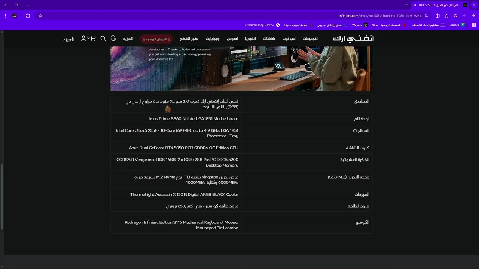Click Redragon Infiniarc Edition S116 combo text
This screenshot has width=479, height=269.
pos(181,225)
